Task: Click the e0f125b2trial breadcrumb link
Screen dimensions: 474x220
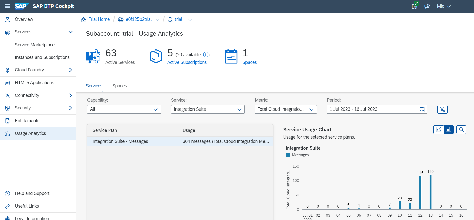Action: coord(139,19)
